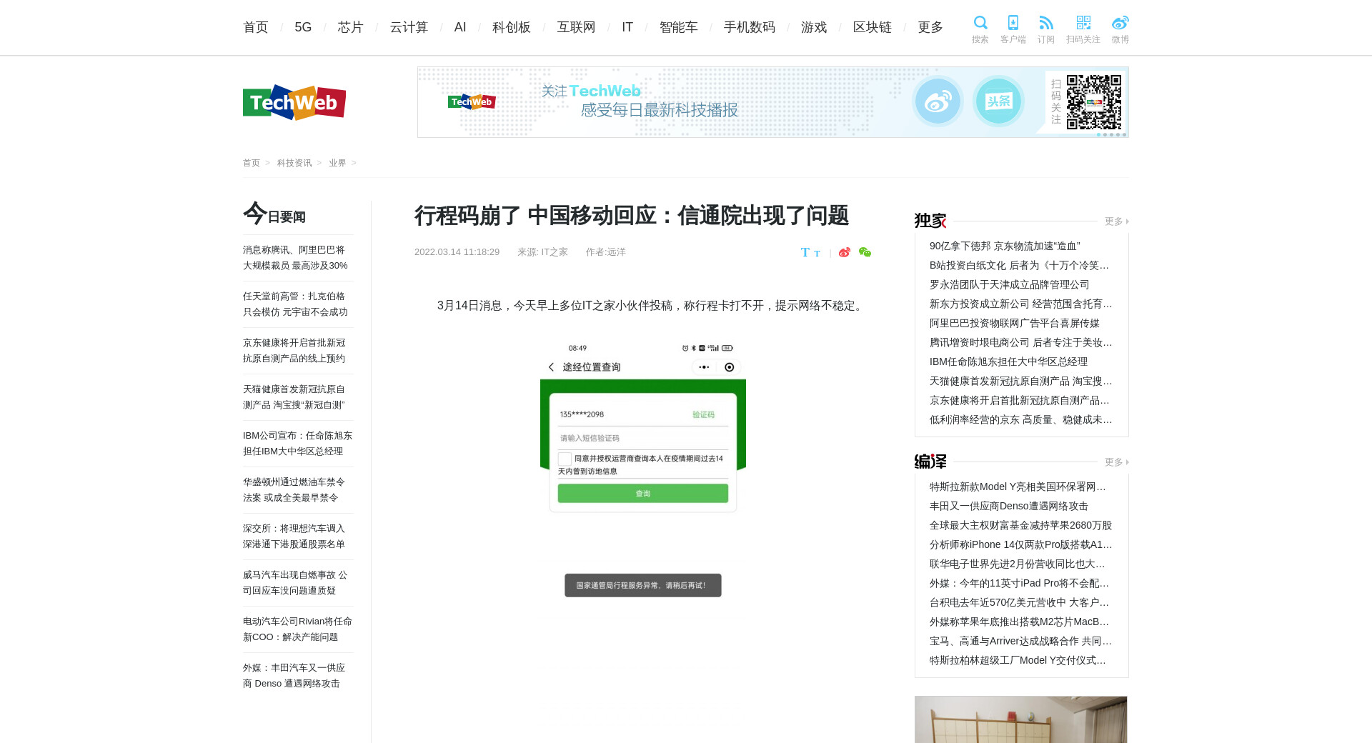Decrease font size with small T
Screen dimensions: 1372x743
click(x=817, y=254)
